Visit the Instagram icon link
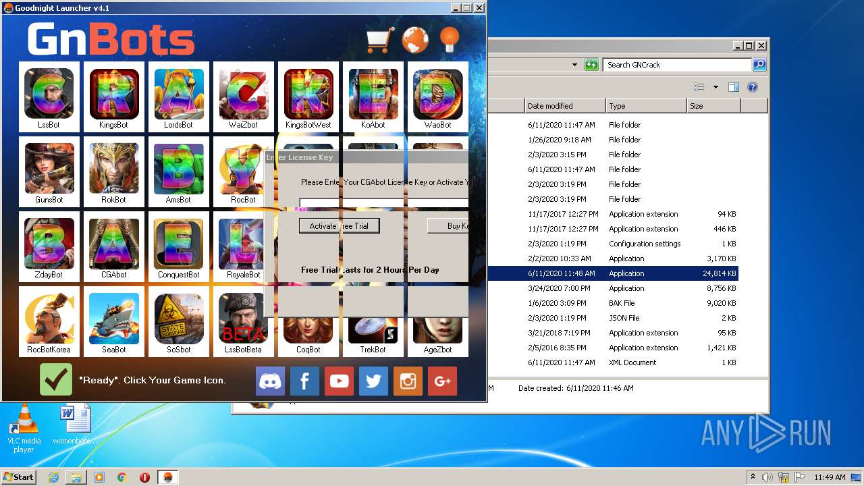 click(x=408, y=381)
